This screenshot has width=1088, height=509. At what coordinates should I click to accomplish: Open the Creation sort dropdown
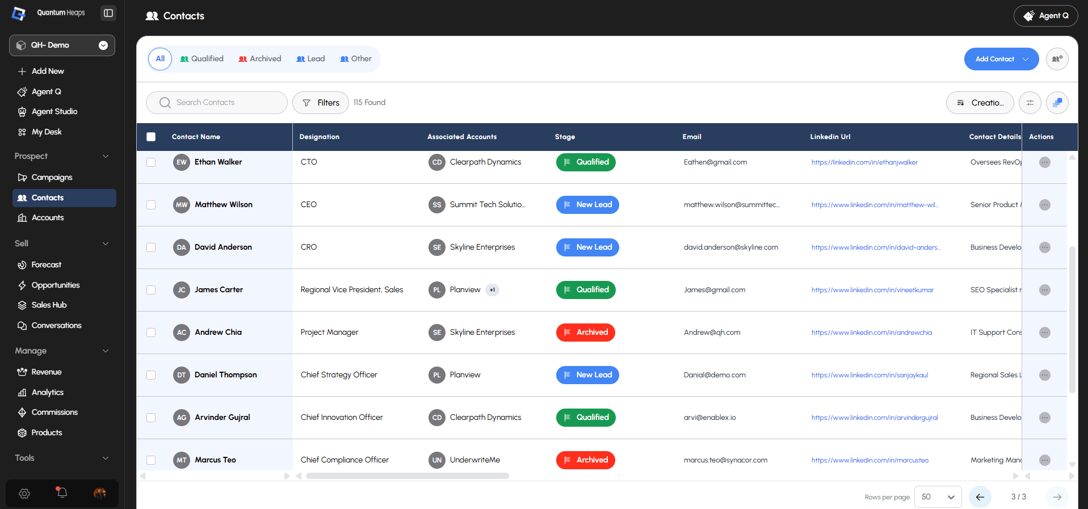980,103
